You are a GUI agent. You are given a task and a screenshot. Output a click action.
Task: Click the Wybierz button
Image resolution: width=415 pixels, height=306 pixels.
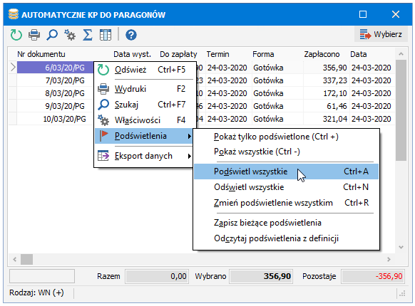coord(381,34)
